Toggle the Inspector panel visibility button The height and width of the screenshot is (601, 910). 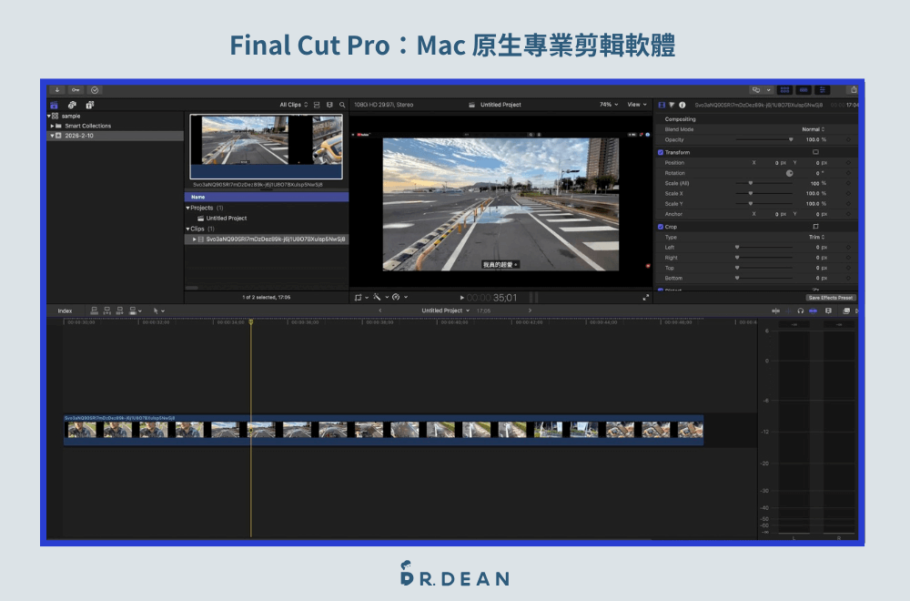pos(823,90)
